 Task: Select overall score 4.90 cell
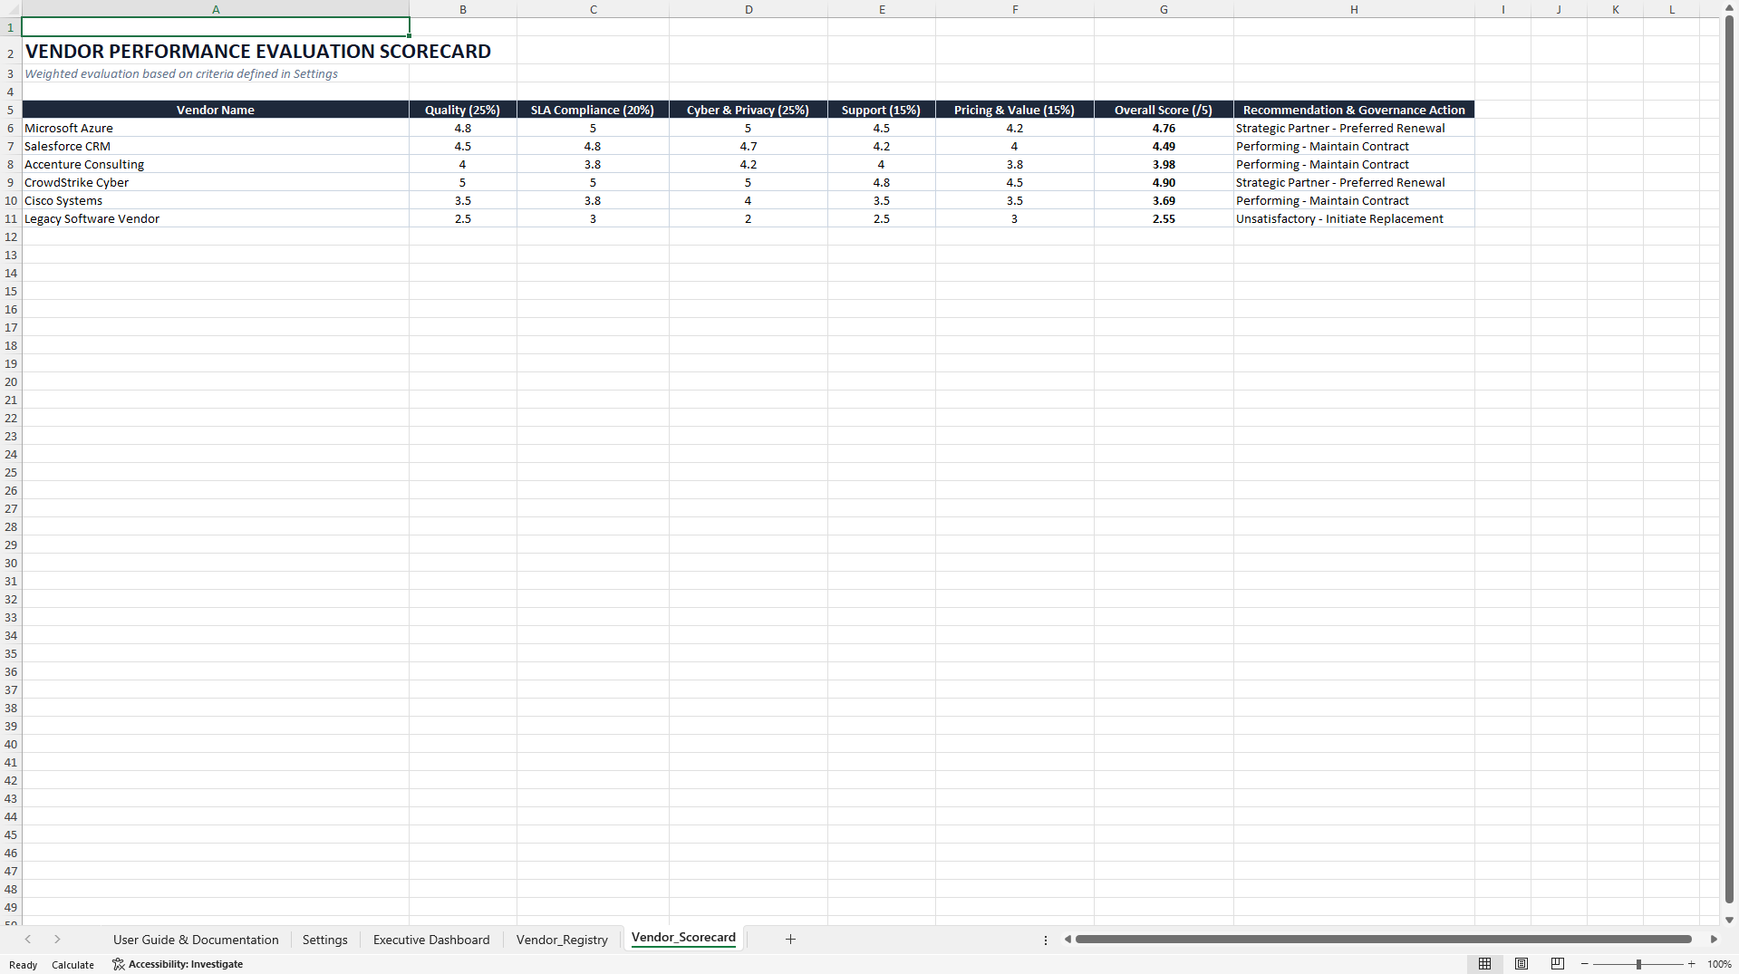tap(1164, 182)
